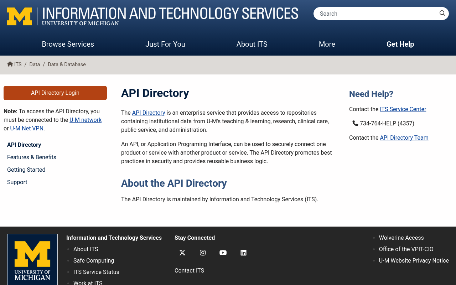The image size is (456, 285).
Task: Click the Stay Connected footer heading
Action: point(195,238)
